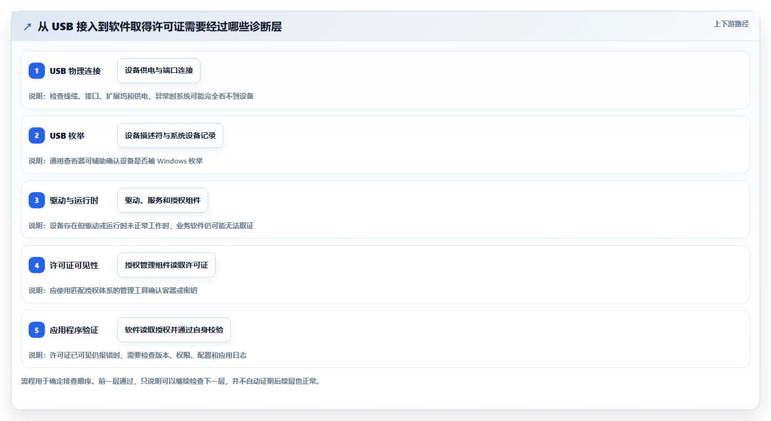Select the step 5 number badge
The width and height of the screenshot is (771, 421).
tap(37, 330)
